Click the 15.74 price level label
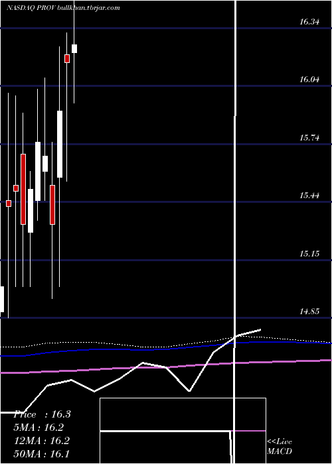Viewport: 332px width, 464px height. 309,138
